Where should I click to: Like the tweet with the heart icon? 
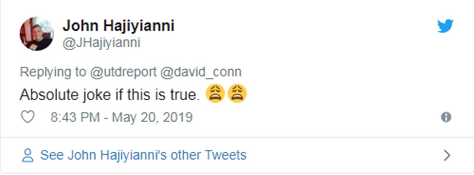click(28, 117)
